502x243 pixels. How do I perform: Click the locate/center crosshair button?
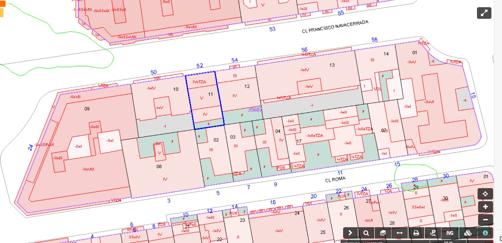(485, 194)
